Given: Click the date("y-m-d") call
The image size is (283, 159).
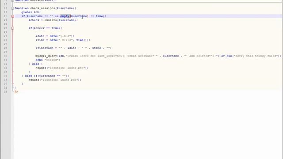Looking at the screenshot, I should (61, 36).
